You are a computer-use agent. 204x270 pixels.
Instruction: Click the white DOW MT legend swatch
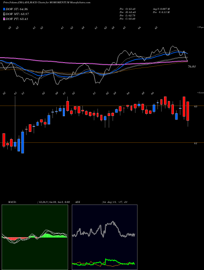point(4,14)
